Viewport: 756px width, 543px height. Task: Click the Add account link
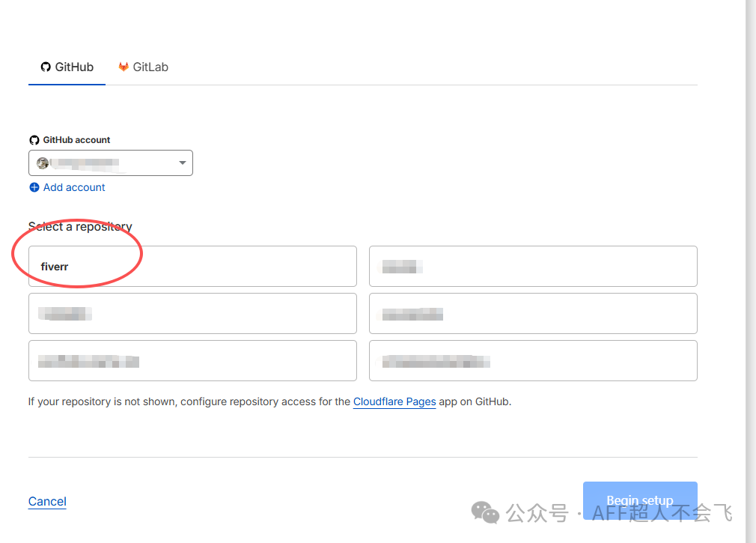74,187
